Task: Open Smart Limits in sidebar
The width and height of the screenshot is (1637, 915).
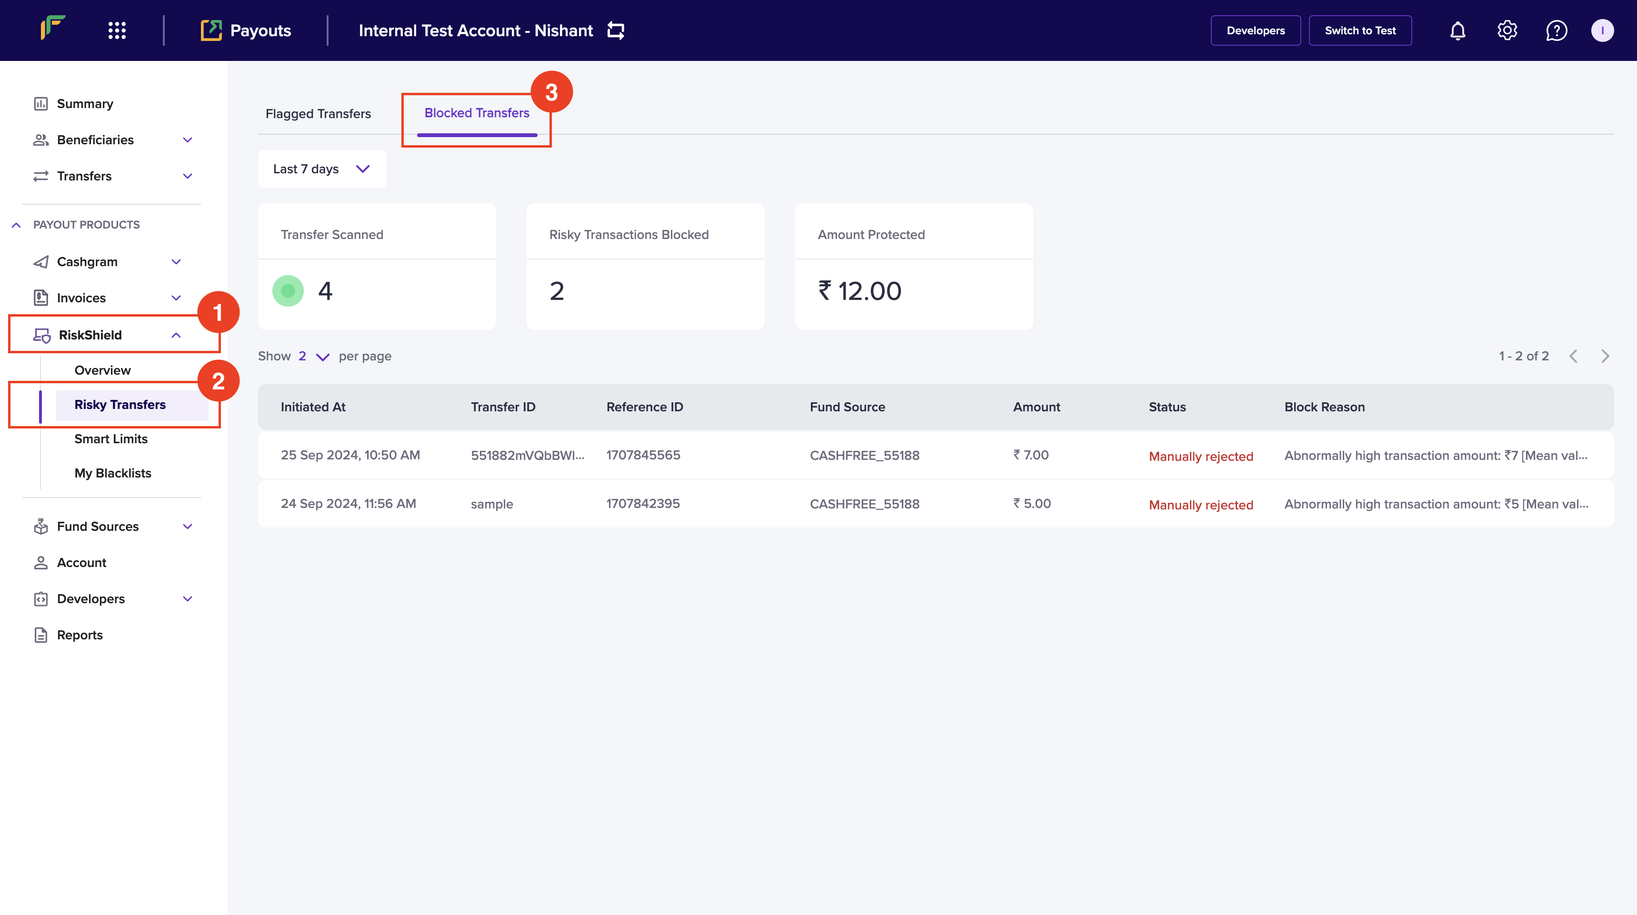Action: 110,439
